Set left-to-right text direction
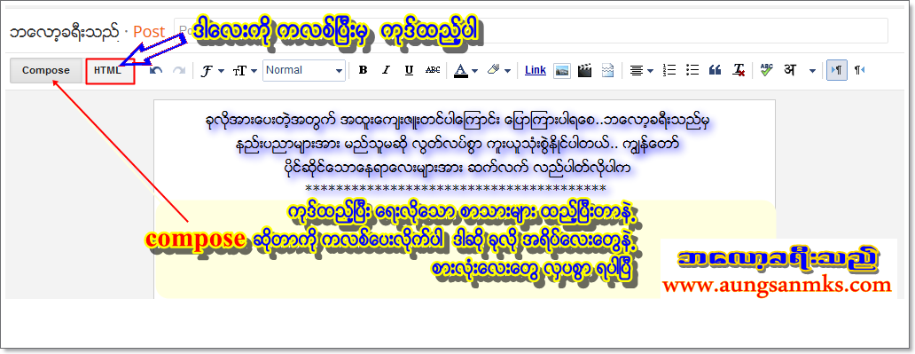Viewport: 915px width, 354px height. pos(837,70)
